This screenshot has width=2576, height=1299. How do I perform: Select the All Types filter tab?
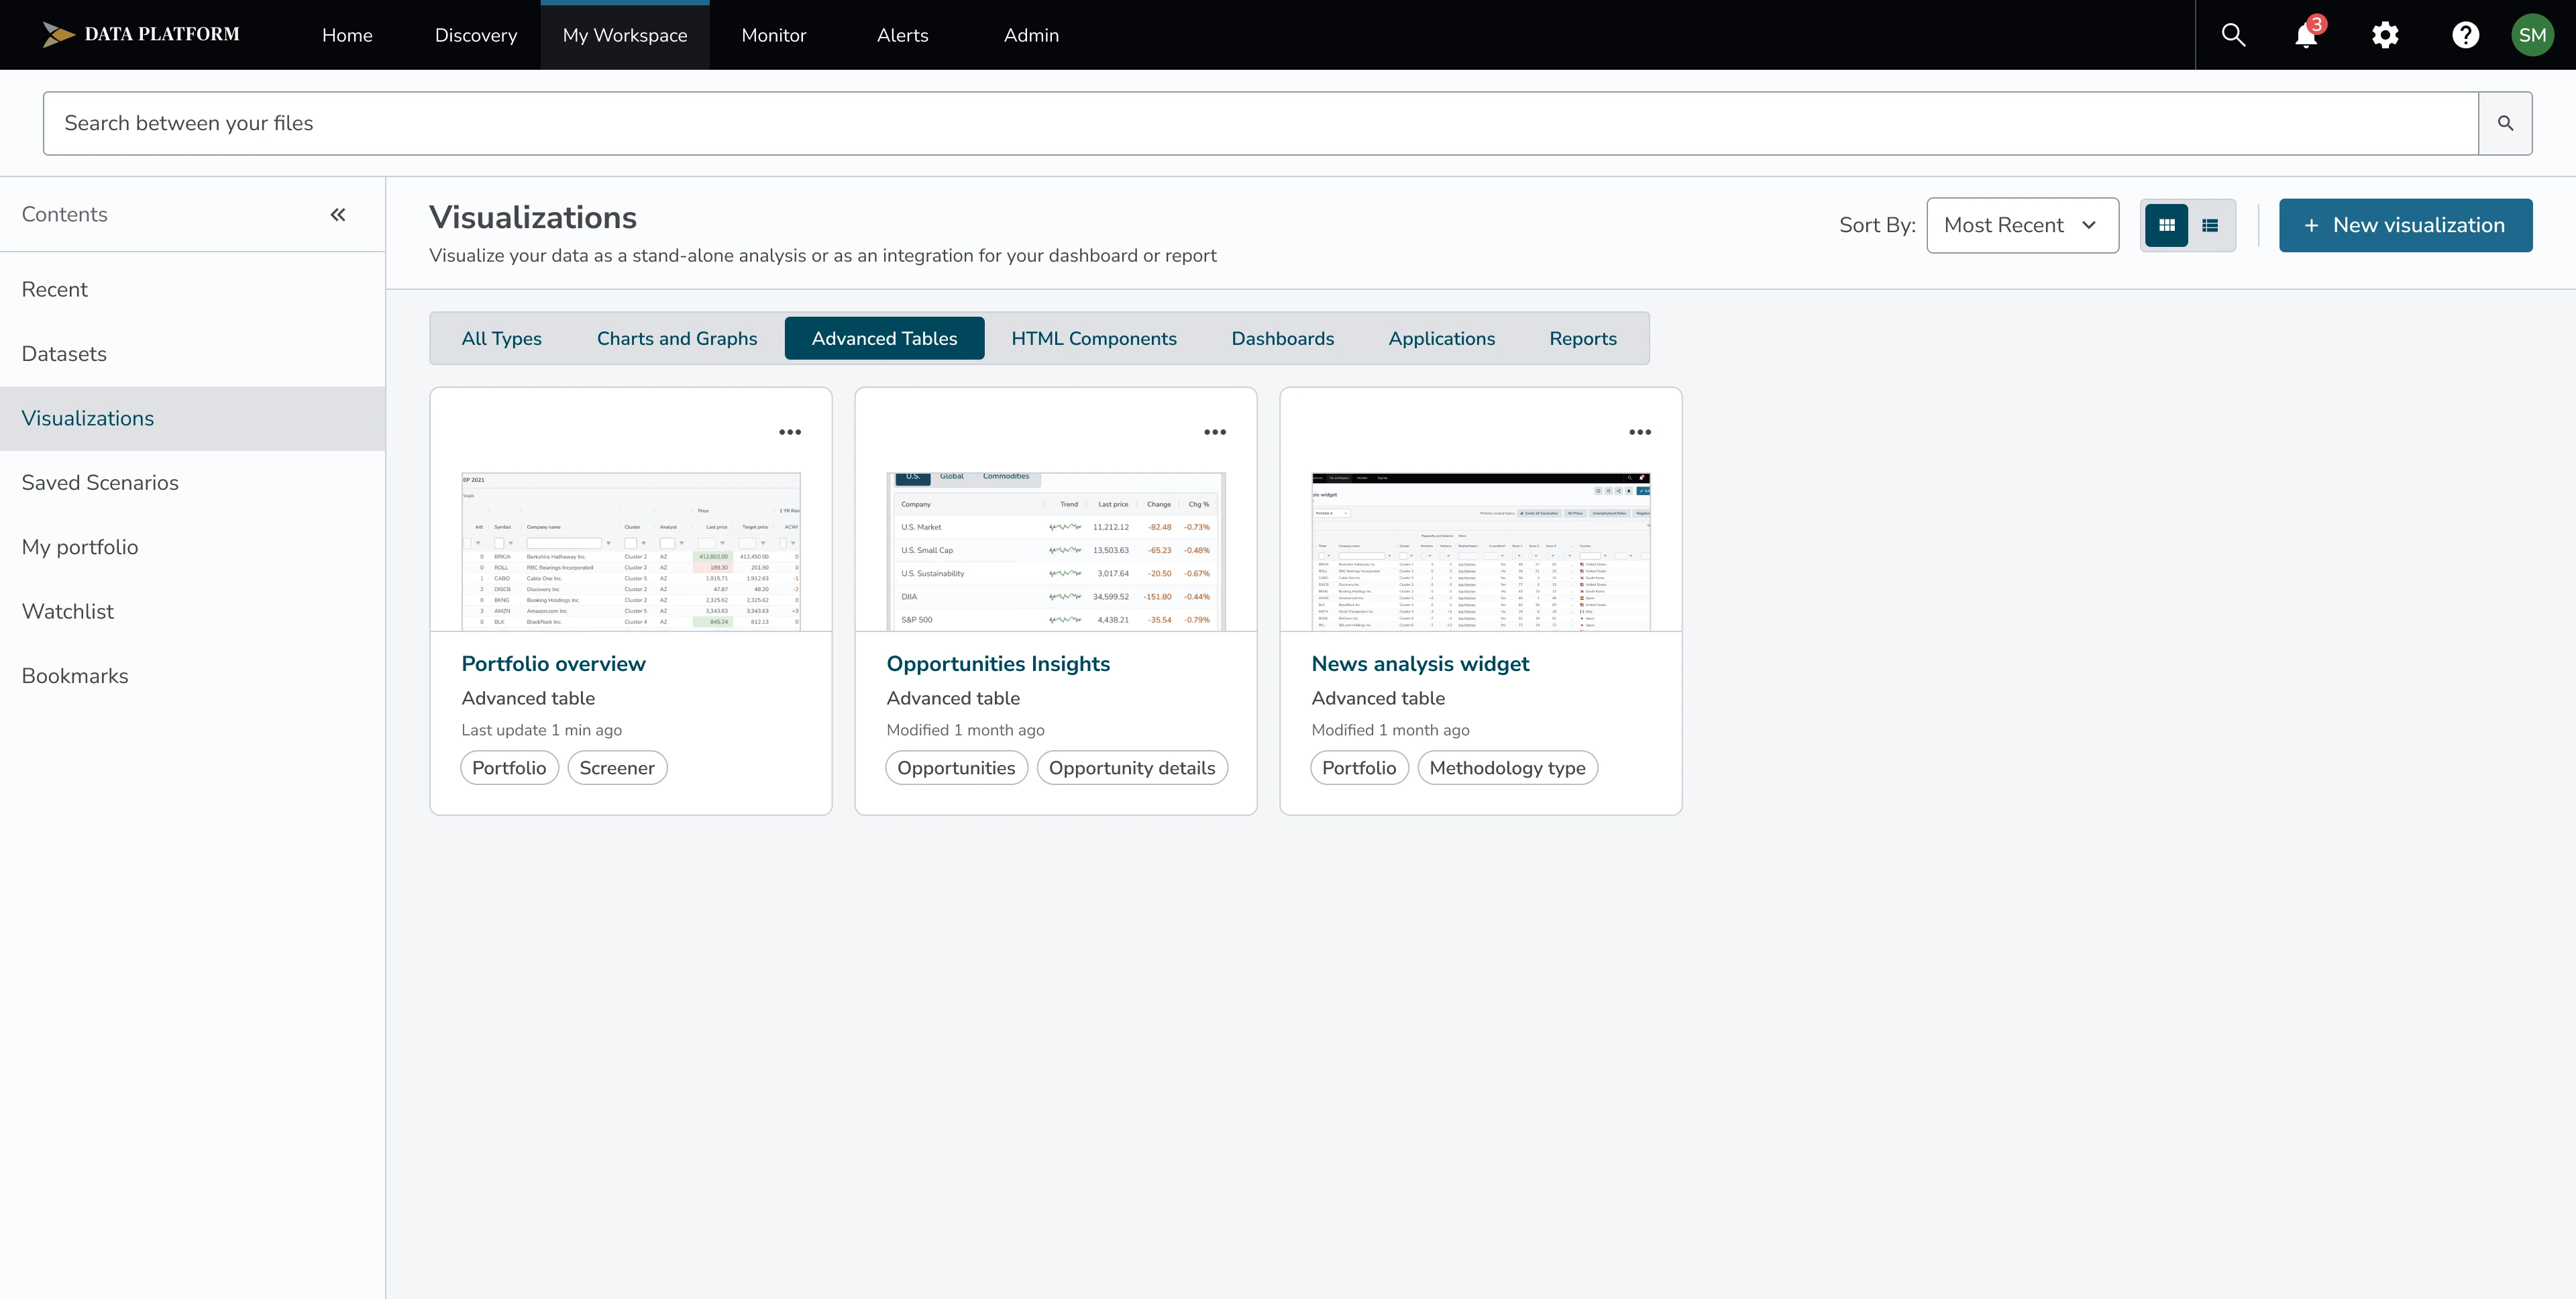(501, 338)
